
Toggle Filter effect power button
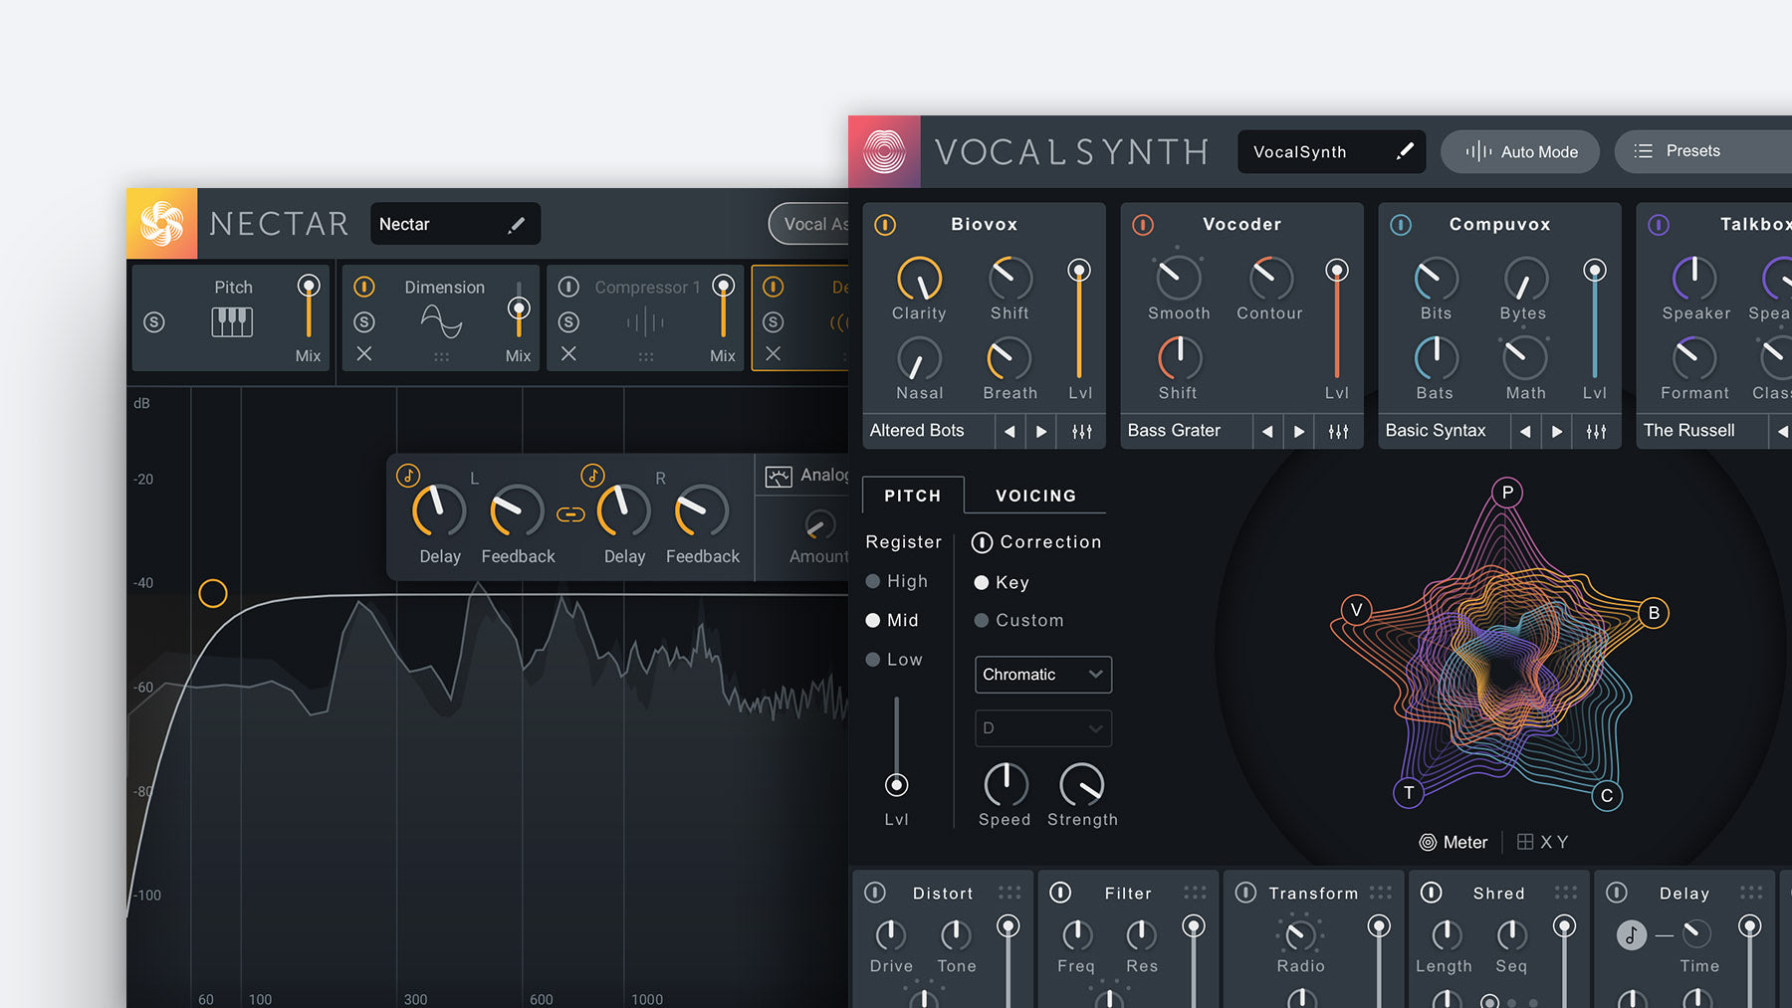1060,893
